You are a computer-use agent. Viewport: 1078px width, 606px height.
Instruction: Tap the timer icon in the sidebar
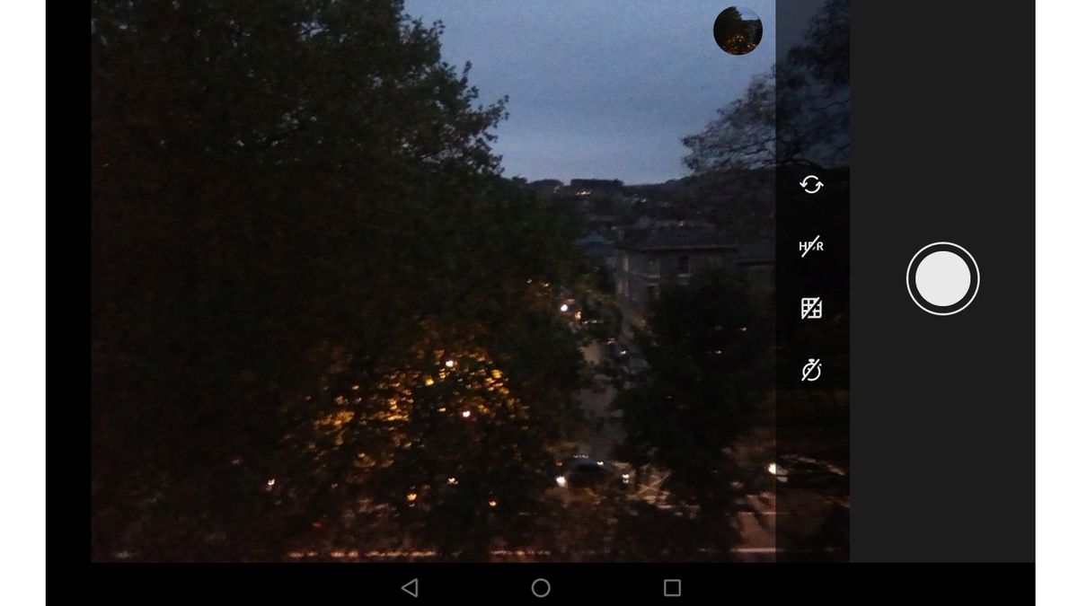click(810, 368)
